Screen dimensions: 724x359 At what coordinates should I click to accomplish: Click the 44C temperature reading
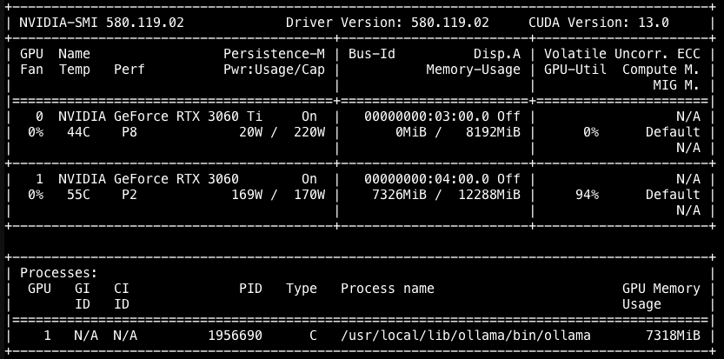click(78, 132)
